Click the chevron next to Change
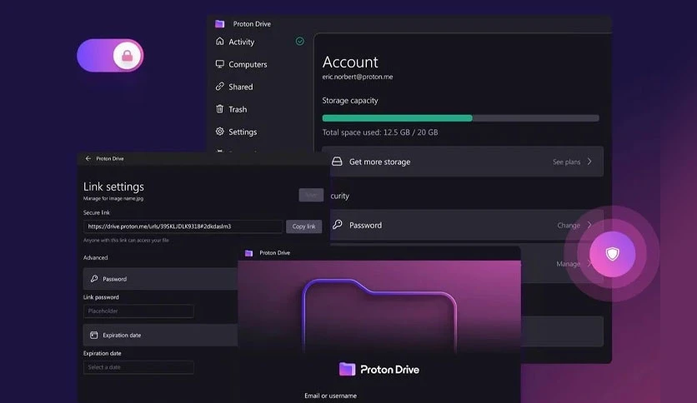The image size is (697, 403). [x=589, y=225]
